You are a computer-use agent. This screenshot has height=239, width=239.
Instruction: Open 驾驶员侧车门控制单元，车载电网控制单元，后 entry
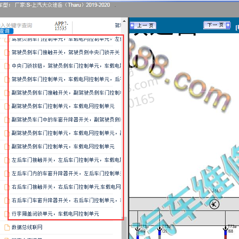[x=67, y=79]
